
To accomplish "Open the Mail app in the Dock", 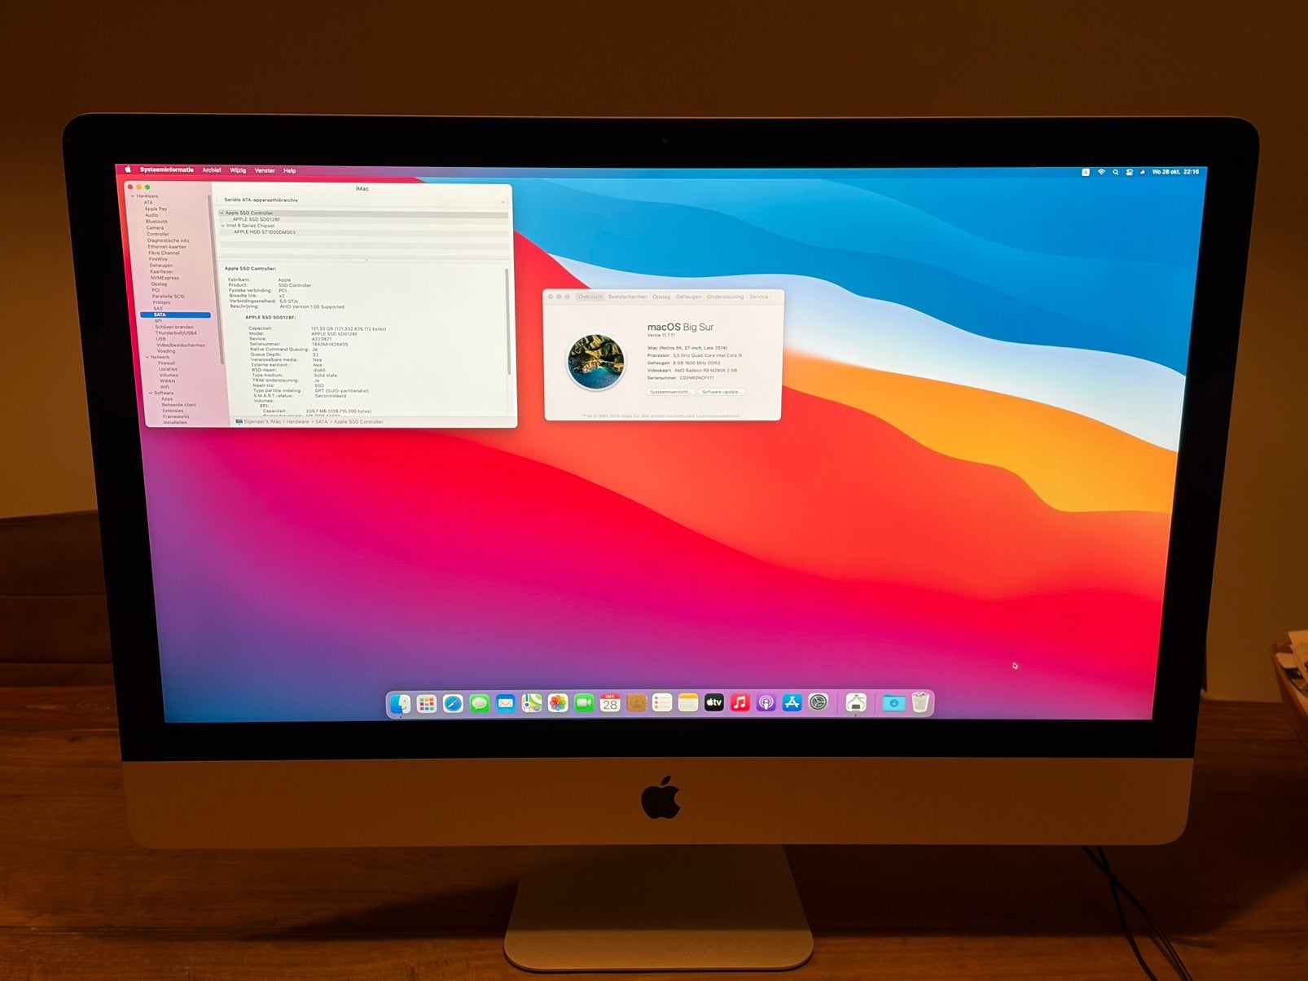I will (x=505, y=703).
